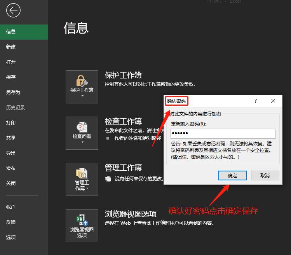Click the 保护工作簿 heading text

(x=123, y=75)
